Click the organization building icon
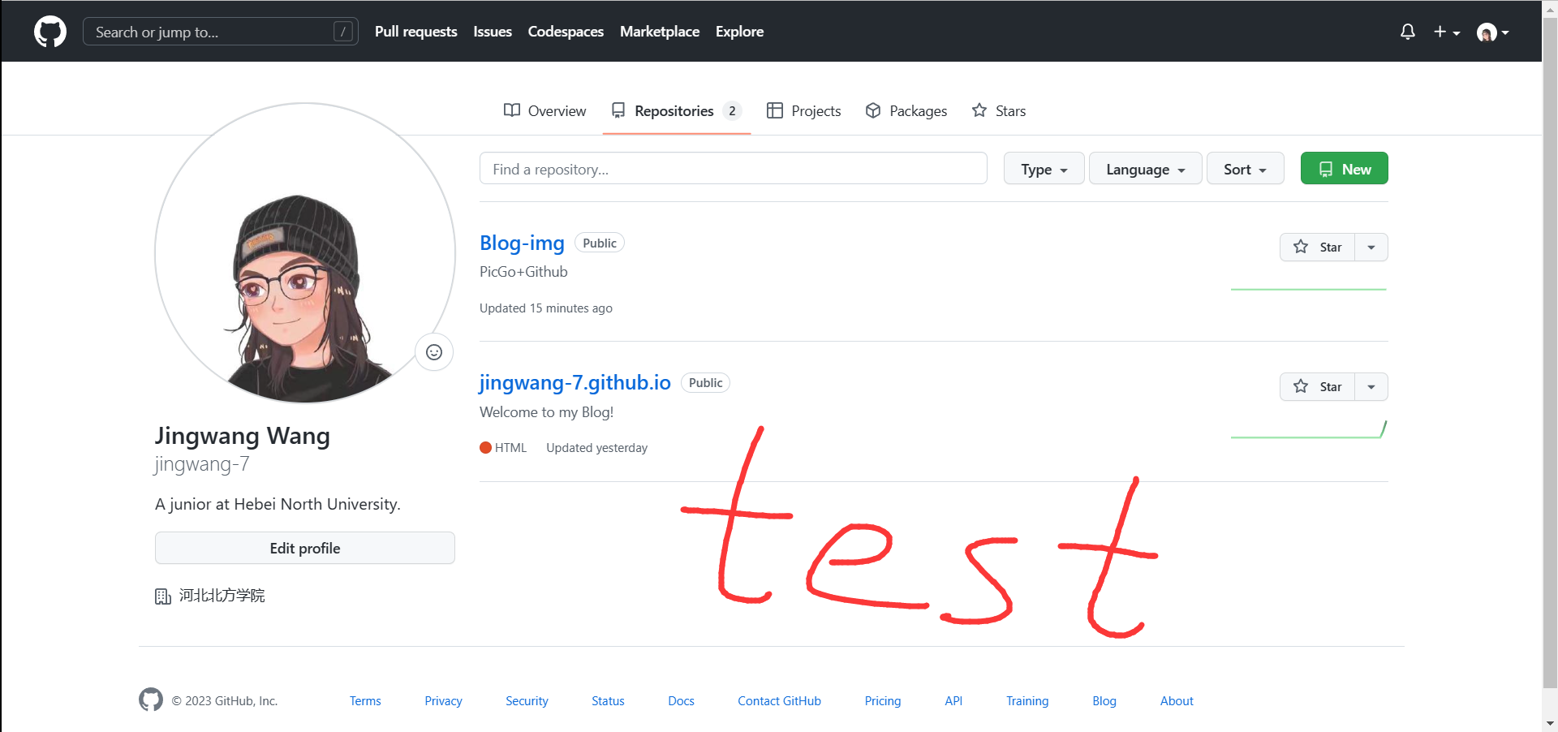The height and width of the screenshot is (732, 1558). click(x=163, y=596)
